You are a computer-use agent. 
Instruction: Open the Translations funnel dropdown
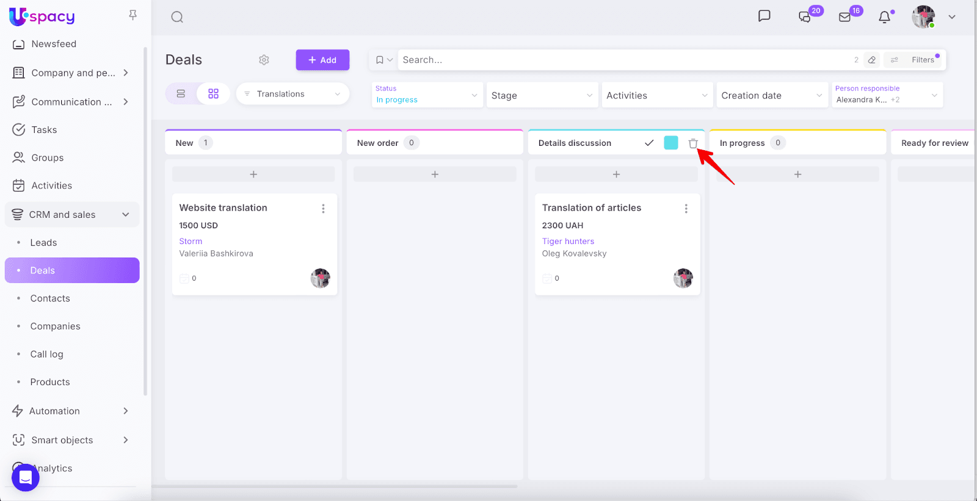[292, 94]
